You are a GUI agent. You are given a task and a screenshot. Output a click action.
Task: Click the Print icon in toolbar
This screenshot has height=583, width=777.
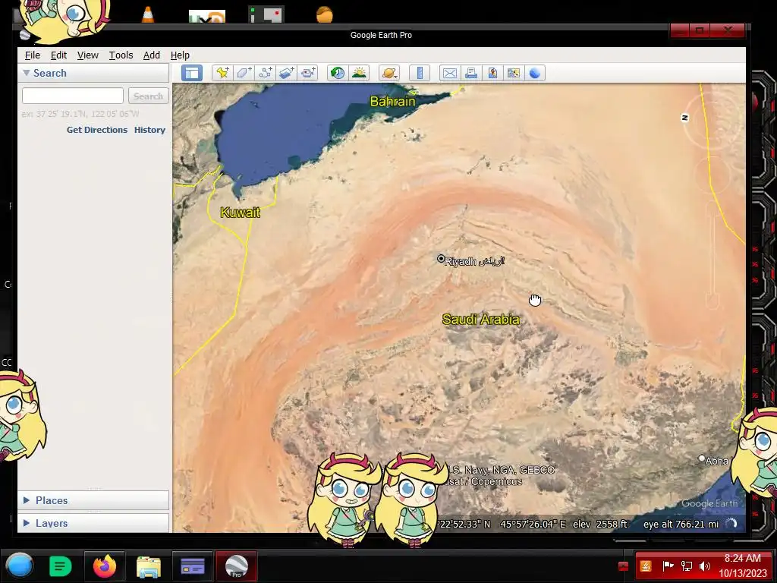(470, 74)
